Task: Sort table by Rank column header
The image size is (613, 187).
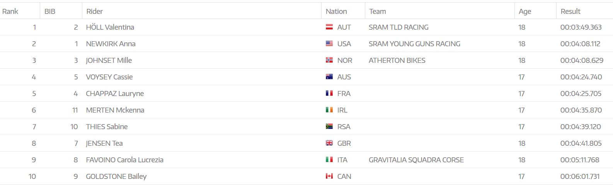Action: click(x=10, y=11)
